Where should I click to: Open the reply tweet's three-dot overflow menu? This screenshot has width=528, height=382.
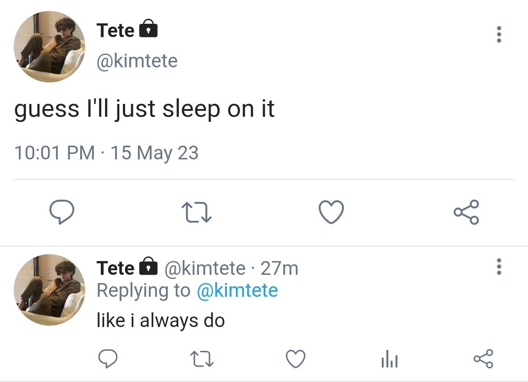pyautogui.click(x=499, y=267)
